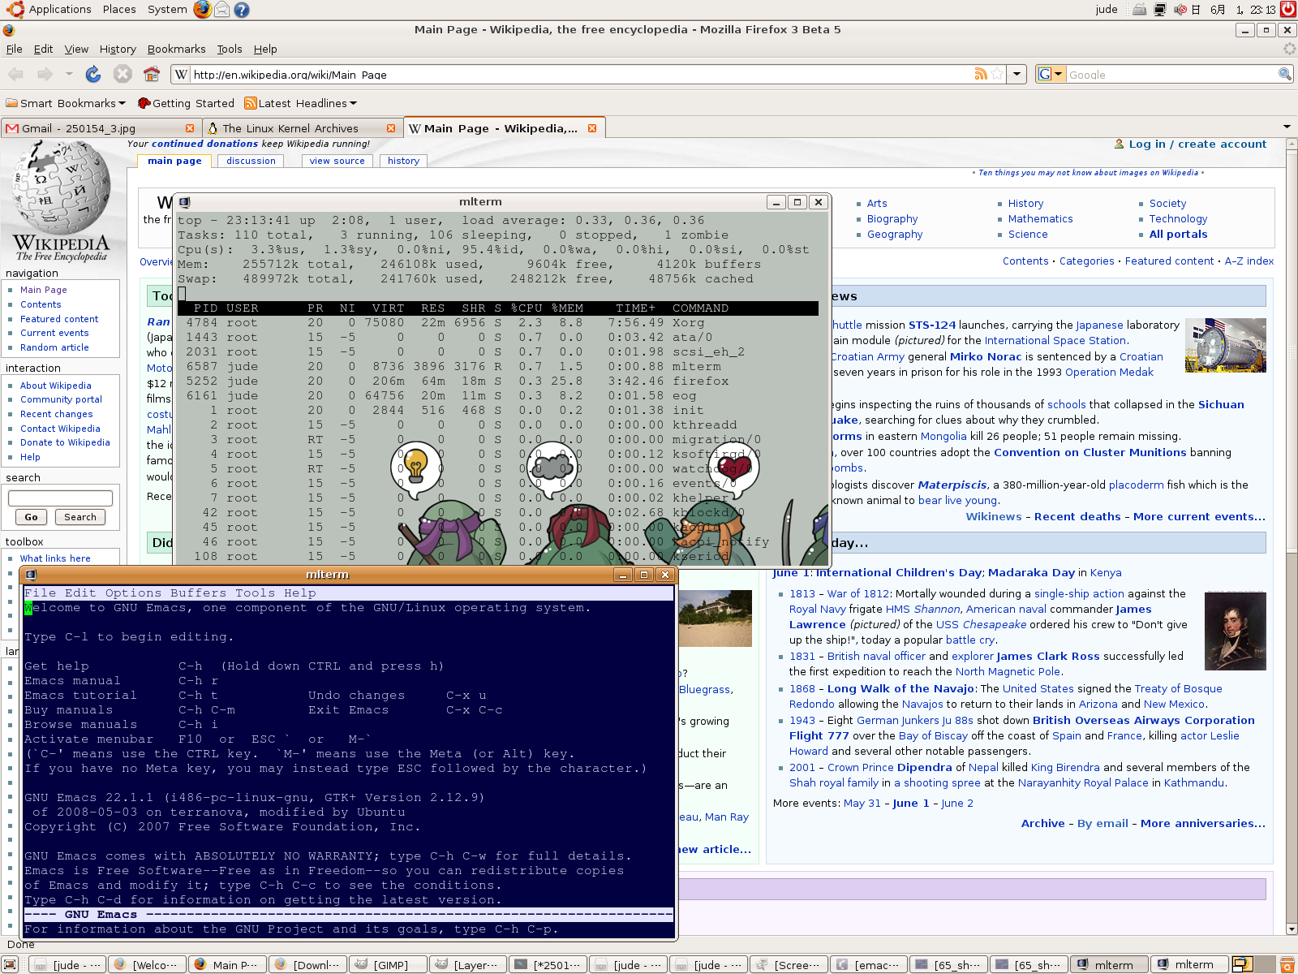
Task: Click the red power/logout icon
Action: tap(1288, 10)
